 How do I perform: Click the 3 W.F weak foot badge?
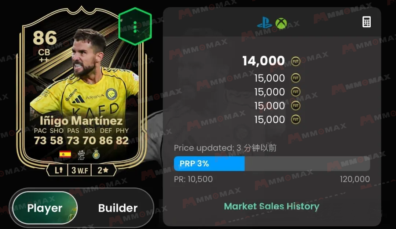click(x=80, y=170)
